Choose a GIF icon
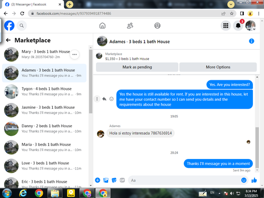264x198 pixels. click(x=122, y=180)
